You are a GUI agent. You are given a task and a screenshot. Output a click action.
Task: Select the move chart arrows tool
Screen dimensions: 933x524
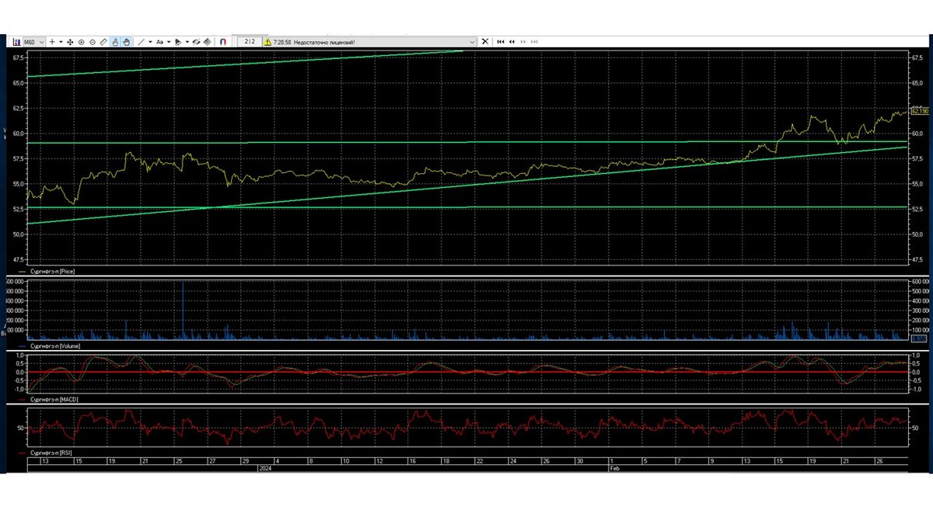point(70,42)
